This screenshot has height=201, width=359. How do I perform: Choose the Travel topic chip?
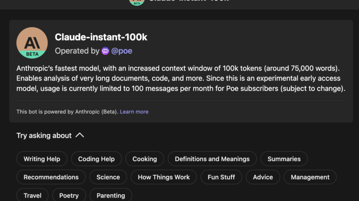point(32,195)
